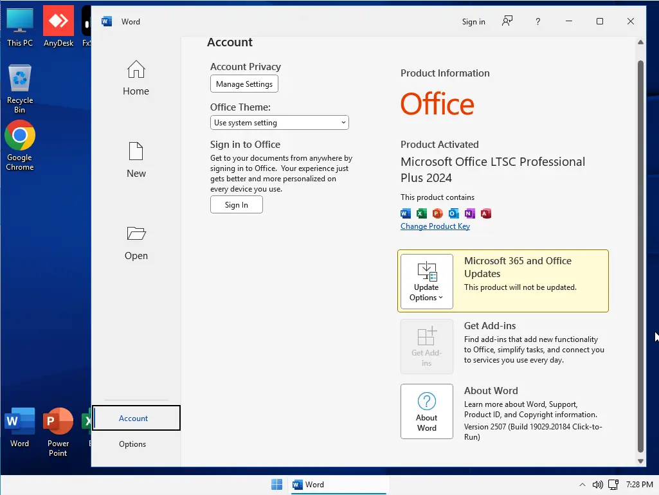Viewport: 659px width, 495px height.
Task: Click the volume speaker tray icon
Action: click(x=598, y=485)
